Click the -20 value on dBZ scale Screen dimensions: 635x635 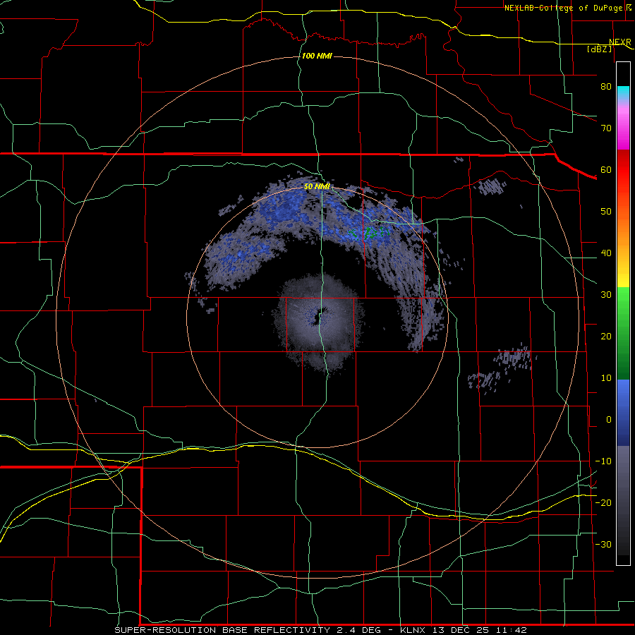click(x=603, y=502)
